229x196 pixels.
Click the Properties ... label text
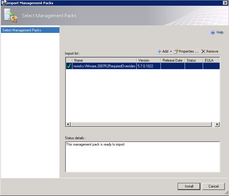[188, 51]
